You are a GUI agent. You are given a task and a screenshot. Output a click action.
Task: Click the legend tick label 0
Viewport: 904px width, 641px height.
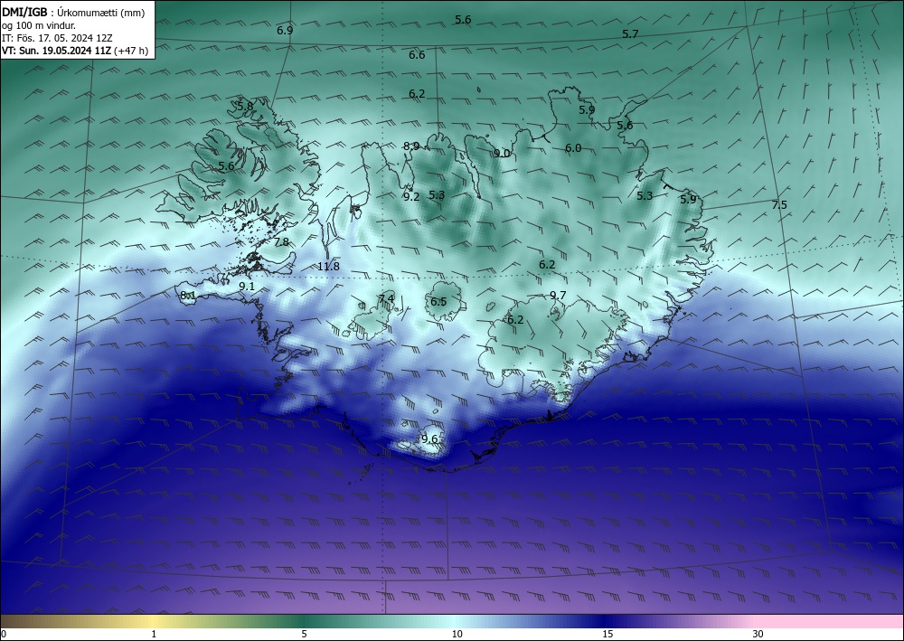pyautogui.click(x=4, y=635)
